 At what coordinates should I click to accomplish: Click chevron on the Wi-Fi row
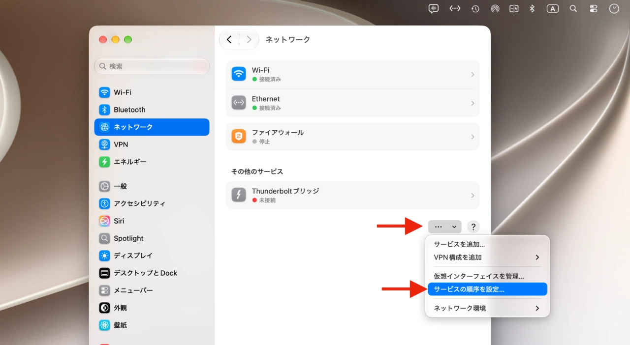472,75
